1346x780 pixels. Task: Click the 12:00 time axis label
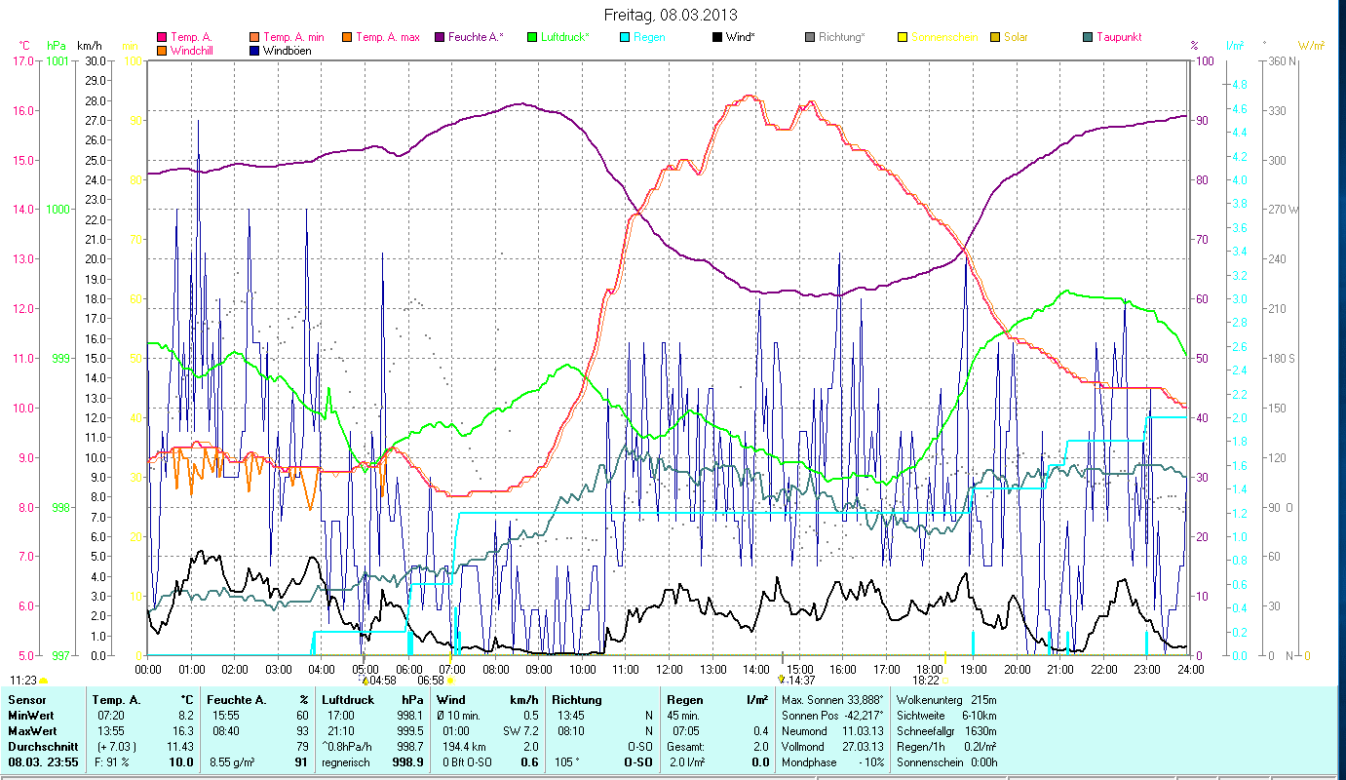tap(669, 670)
